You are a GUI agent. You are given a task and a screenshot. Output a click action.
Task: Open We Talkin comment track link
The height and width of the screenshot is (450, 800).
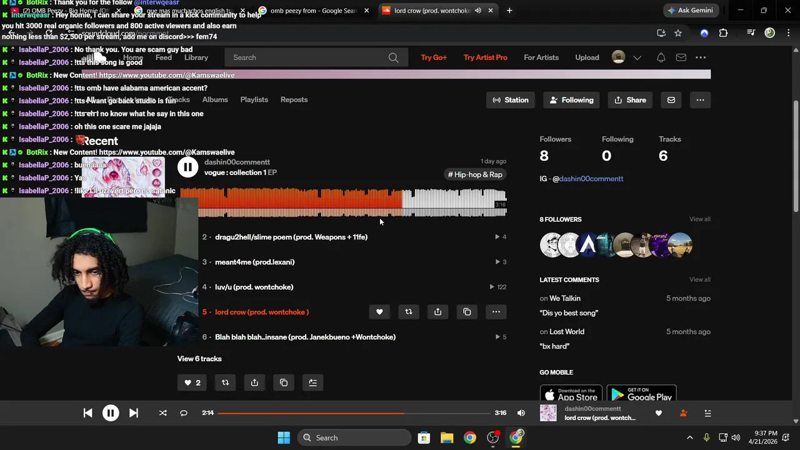(x=565, y=298)
